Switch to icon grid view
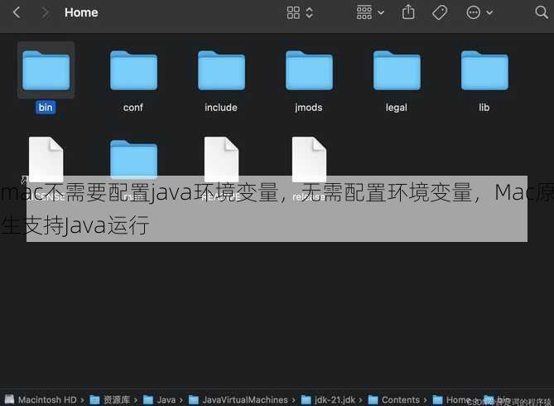The width and height of the screenshot is (554, 406). [293, 12]
